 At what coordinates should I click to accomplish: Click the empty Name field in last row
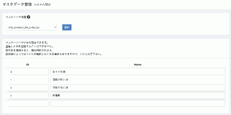coord(138,103)
